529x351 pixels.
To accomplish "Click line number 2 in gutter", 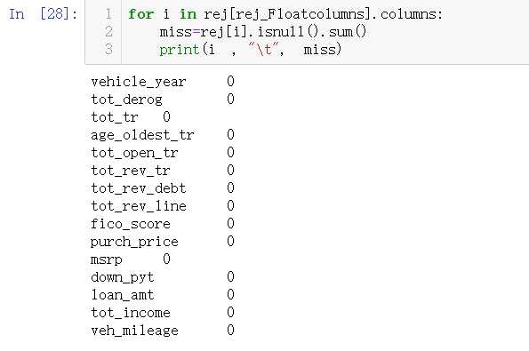I will coord(108,32).
